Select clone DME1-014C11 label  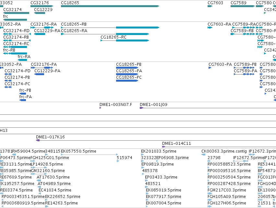coord(176,144)
